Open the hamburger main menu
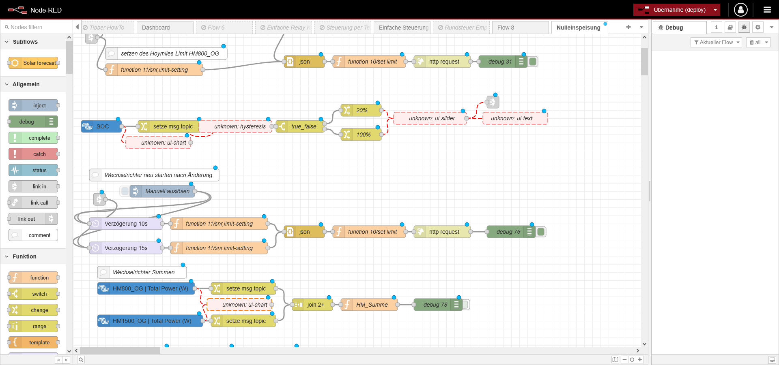The width and height of the screenshot is (779, 365). [767, 10]
